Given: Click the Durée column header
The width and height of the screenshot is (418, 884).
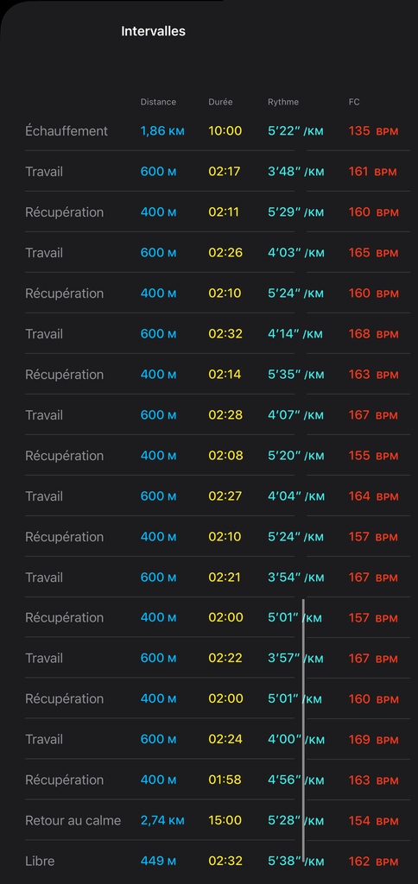Looking at the screenshot, I should click(220, 102).
